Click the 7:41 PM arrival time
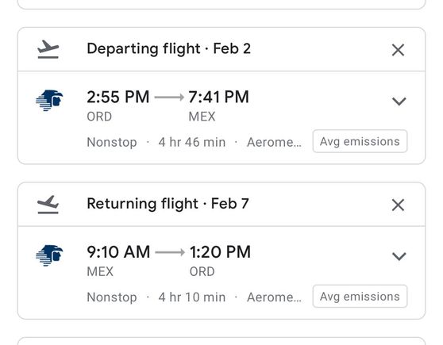The image size is (443, 345). [x=218, y=97]
